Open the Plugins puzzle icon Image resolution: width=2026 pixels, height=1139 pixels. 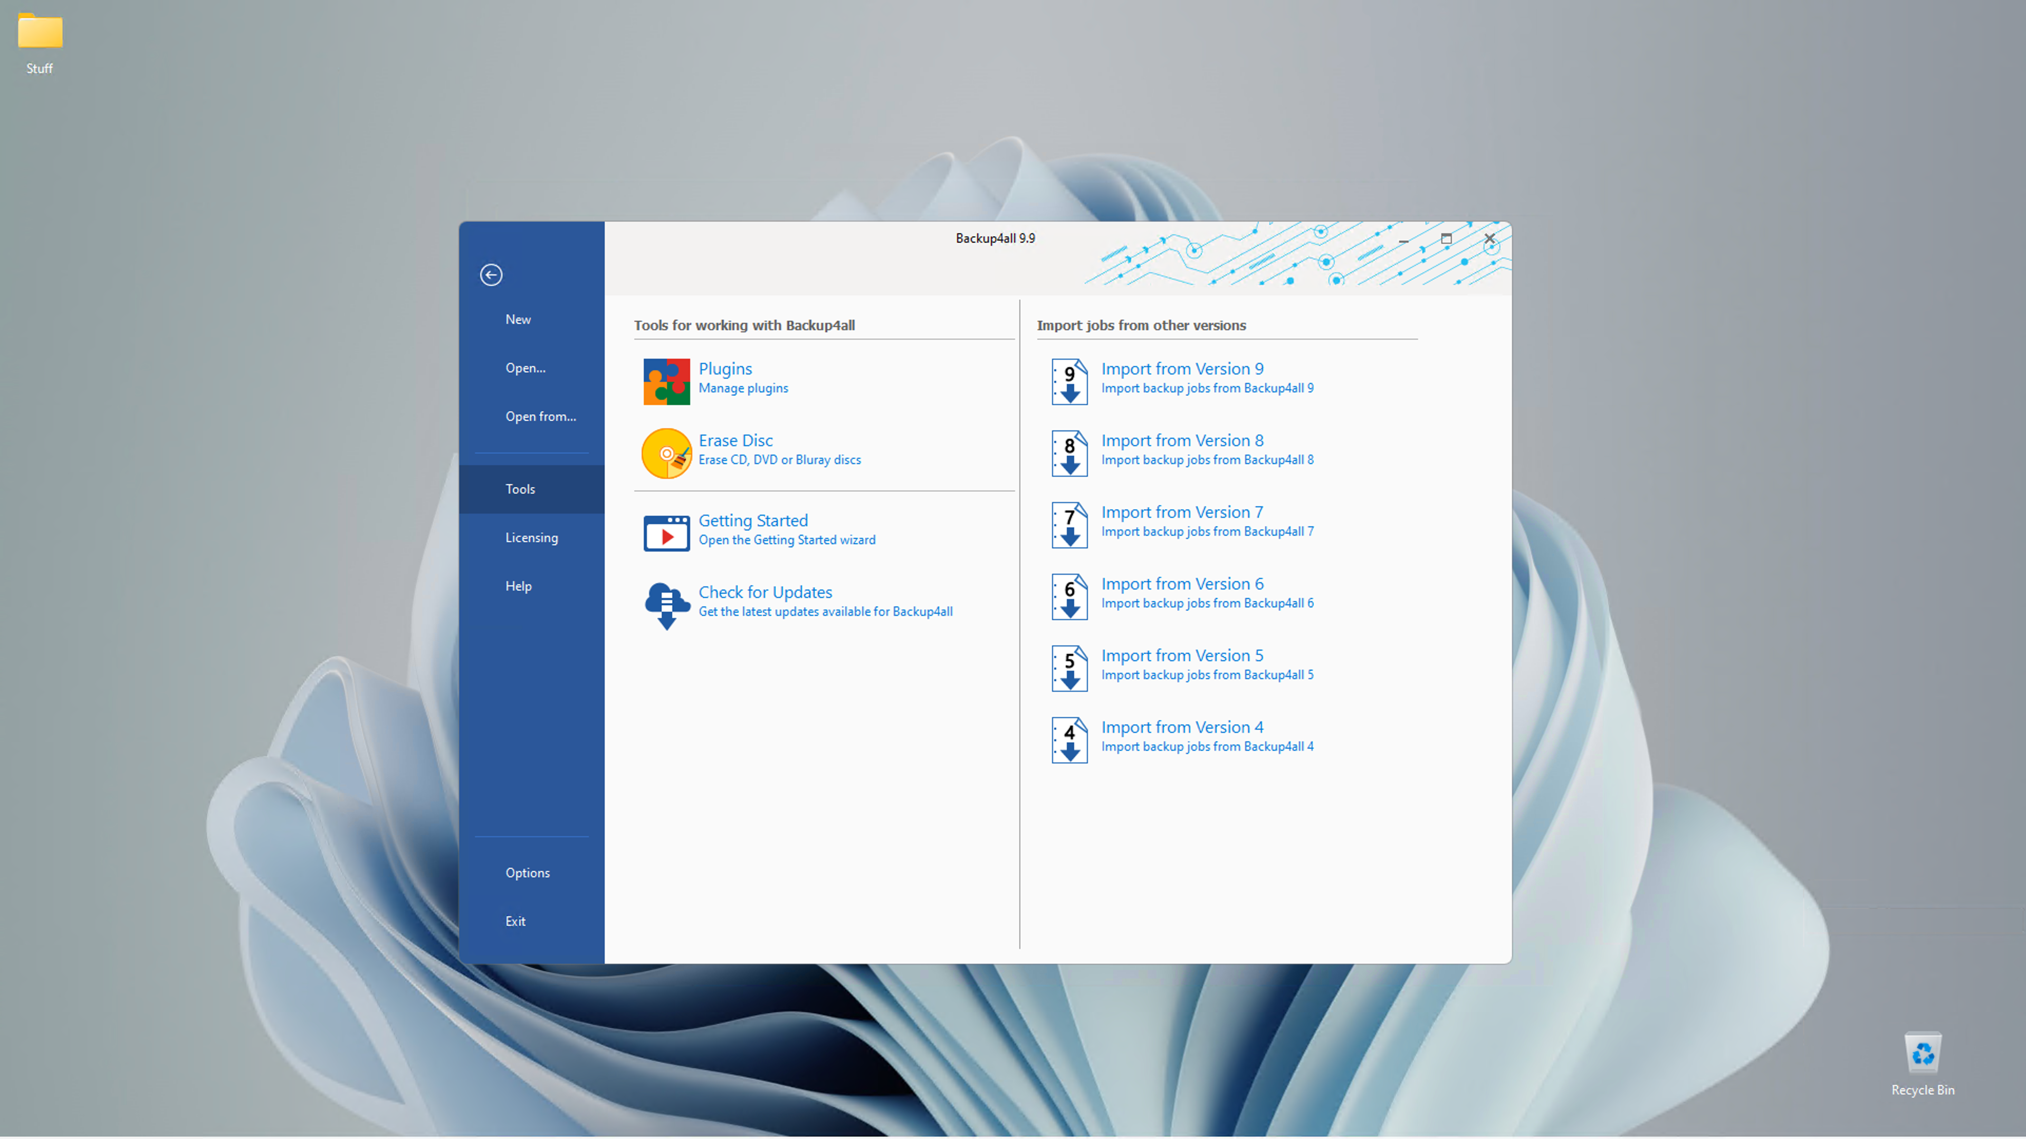coord(666,381)
